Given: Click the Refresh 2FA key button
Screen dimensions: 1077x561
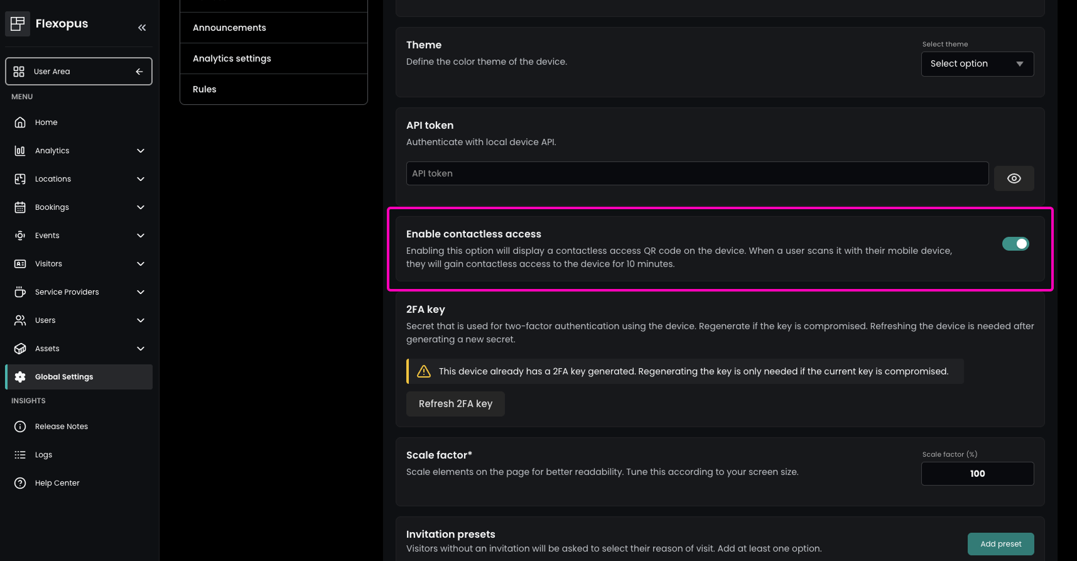Looking at the screenshot, I should [x=455, y=404].
